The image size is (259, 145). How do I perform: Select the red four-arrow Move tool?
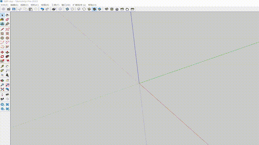point(2,52)
